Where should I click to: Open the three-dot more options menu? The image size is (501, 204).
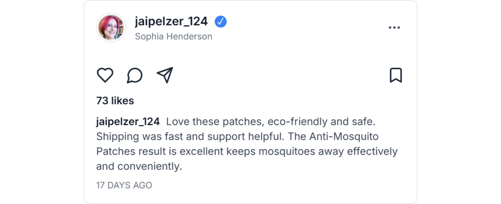coord(394,28)
